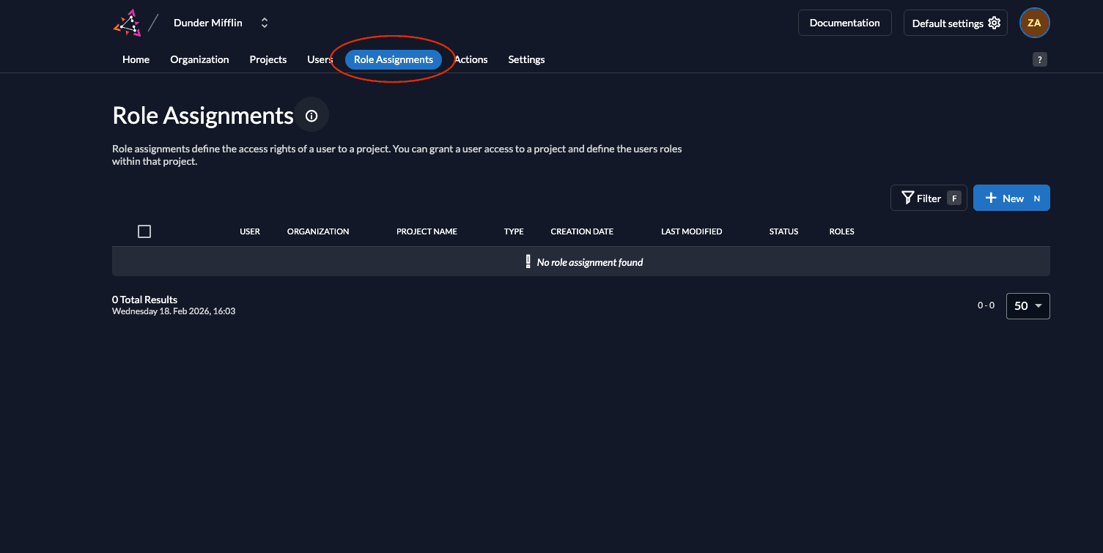Open the Default settings gear icon
1103x553 pixels.
(x=994, y=23)
